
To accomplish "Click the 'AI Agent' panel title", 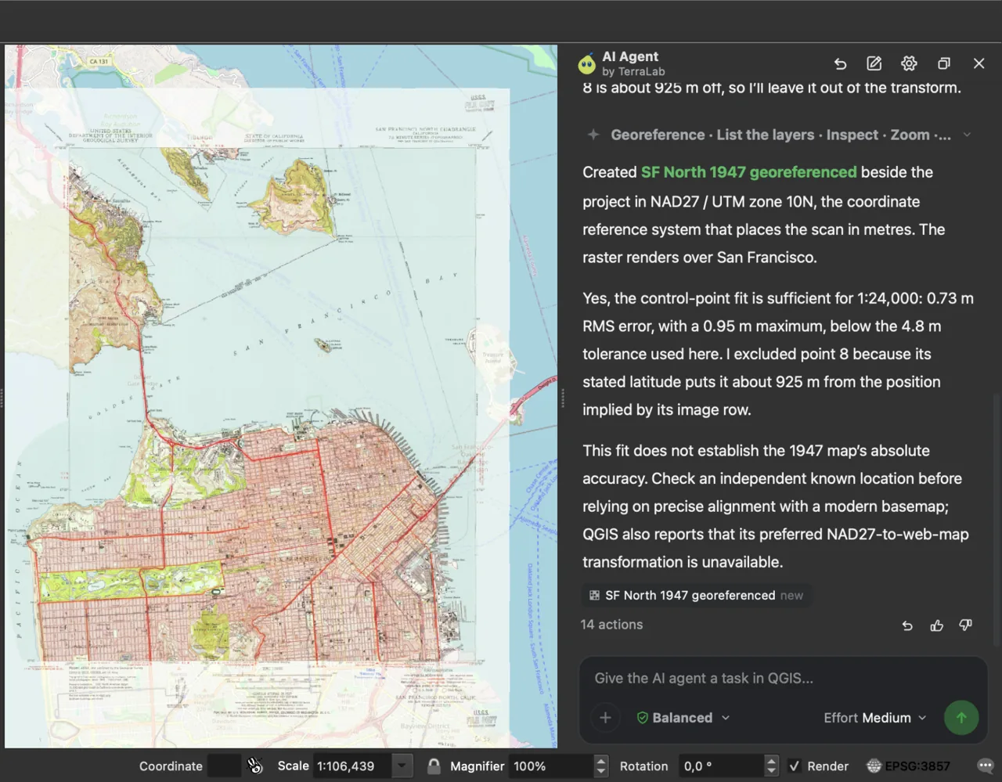I will pos(630,56).
